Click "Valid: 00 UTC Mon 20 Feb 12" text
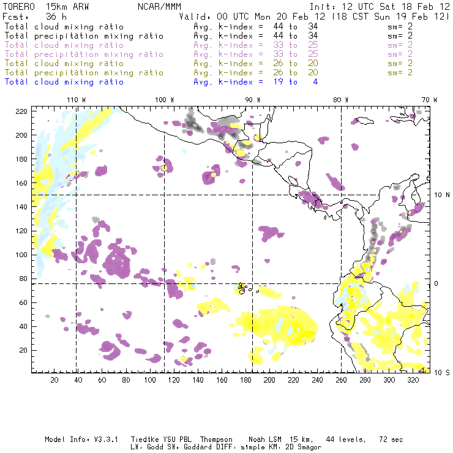 (252, 17)
